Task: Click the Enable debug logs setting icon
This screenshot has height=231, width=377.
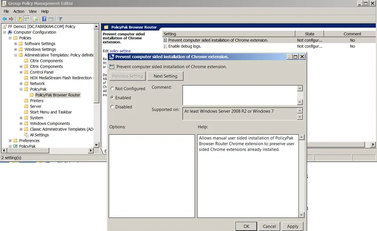Action: click(165, 46)
